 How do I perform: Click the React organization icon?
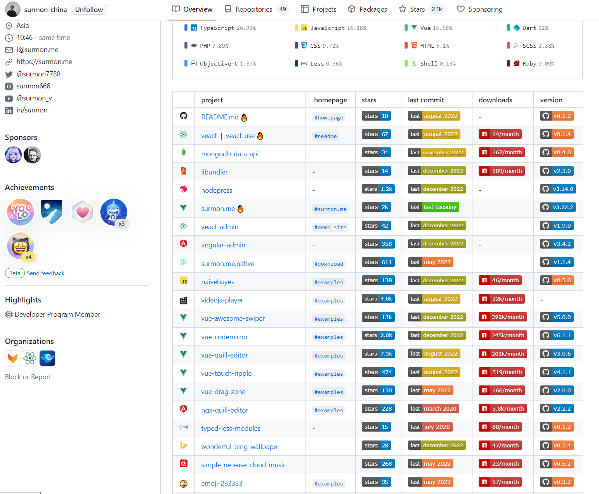pyautogui.click(x=30, y=358)
